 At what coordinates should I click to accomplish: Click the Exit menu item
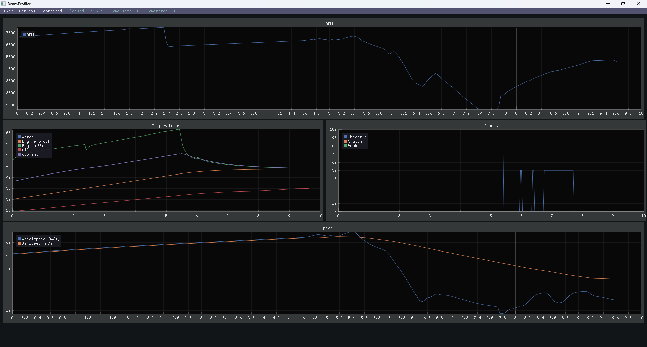(x=9, y=11)
